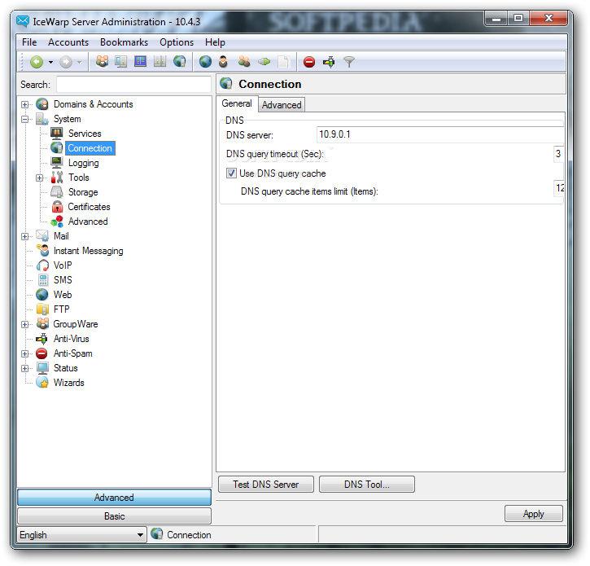590x566 pixels.
Task: Expand the Status tree node
Action: 25,369
